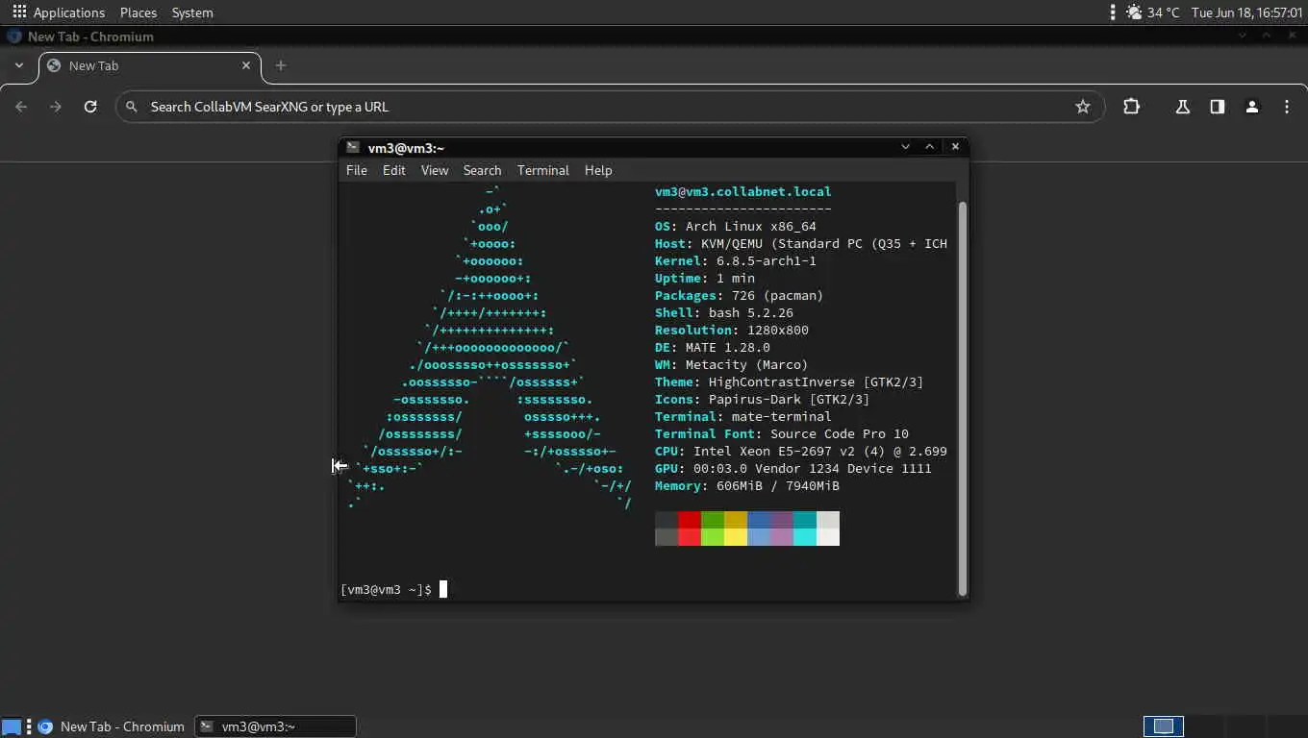The width and height of the screenshot is (1308, 738).
Task: Open the Terminal menu in mate-terminal
Action: pyautogui.click(x=543, y=170)
